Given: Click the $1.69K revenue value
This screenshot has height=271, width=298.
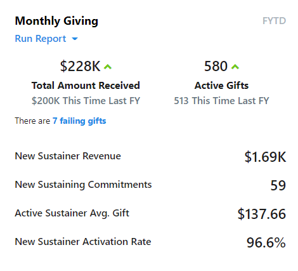Looking at the screenshot, I should point(265,157).
